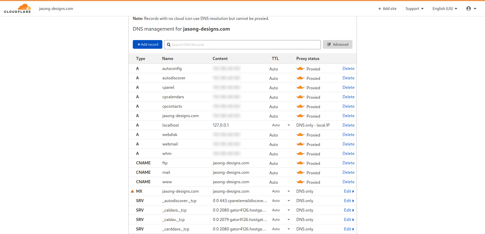Open the English (US) language dropdown
This screenshot has width=485, height=234.
coord(445,9)
